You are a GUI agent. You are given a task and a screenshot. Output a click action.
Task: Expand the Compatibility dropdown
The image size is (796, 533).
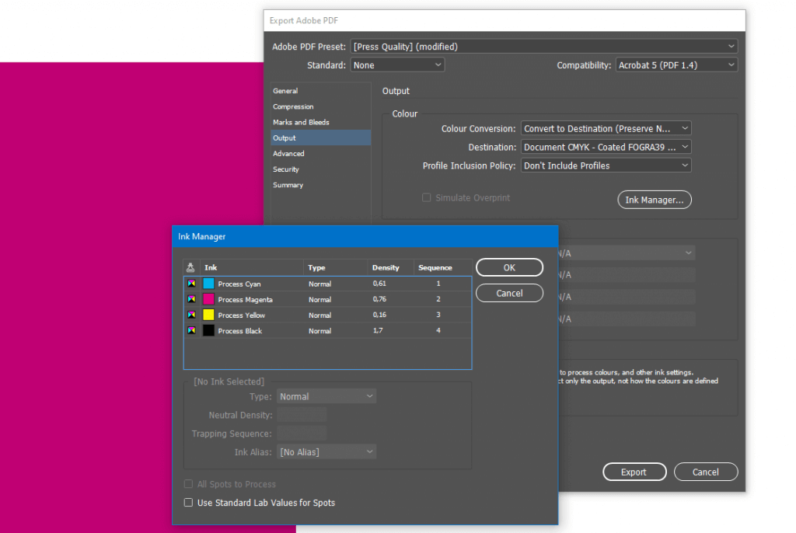point(676,65)
